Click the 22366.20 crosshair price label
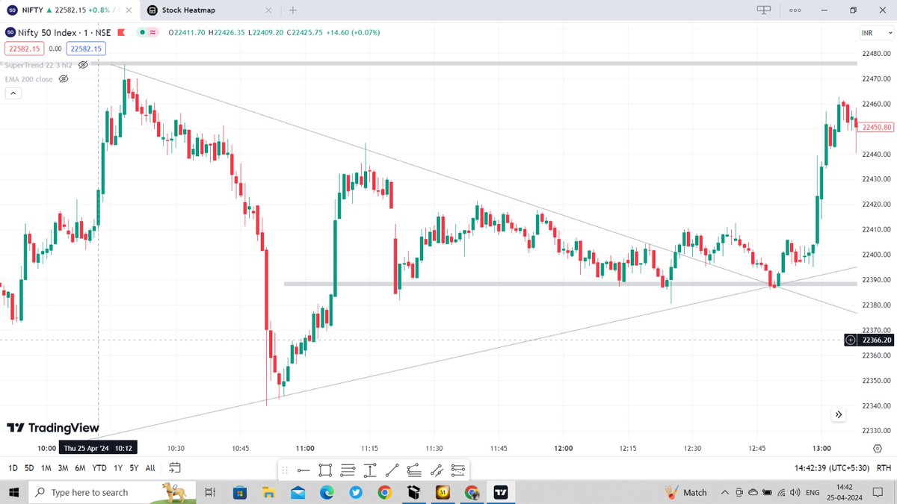 [x=876, y=340]
